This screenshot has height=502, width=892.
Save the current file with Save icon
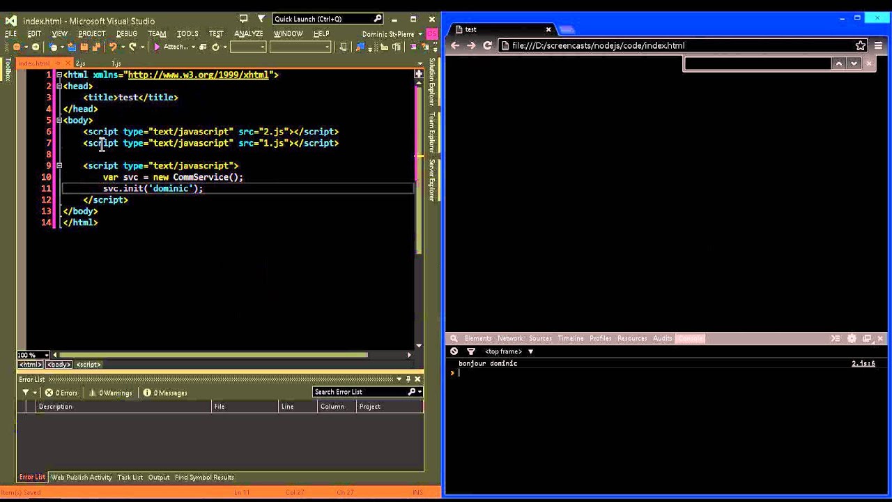point(84,47)
